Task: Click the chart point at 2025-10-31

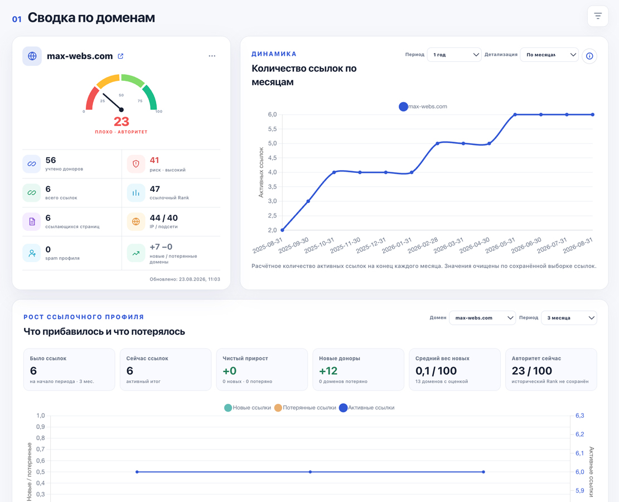Action: point(334,172)
